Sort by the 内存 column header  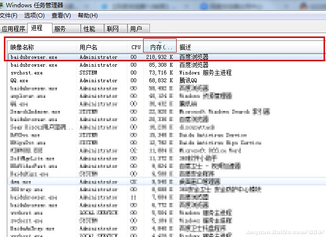pyautogui.click(x=160, y=47)
